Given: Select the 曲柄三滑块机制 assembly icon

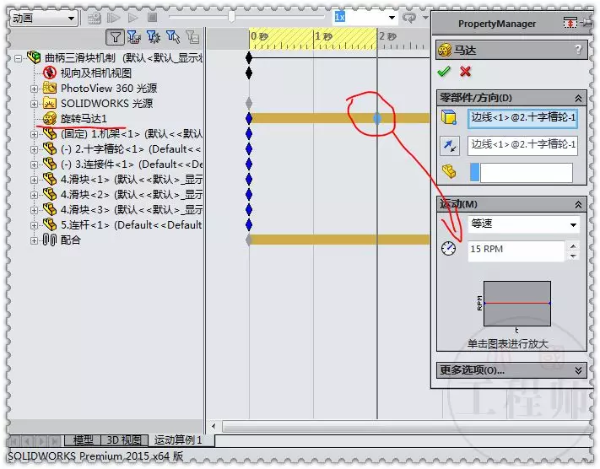Looking at the screenshot, I should (x=34, y=57).
